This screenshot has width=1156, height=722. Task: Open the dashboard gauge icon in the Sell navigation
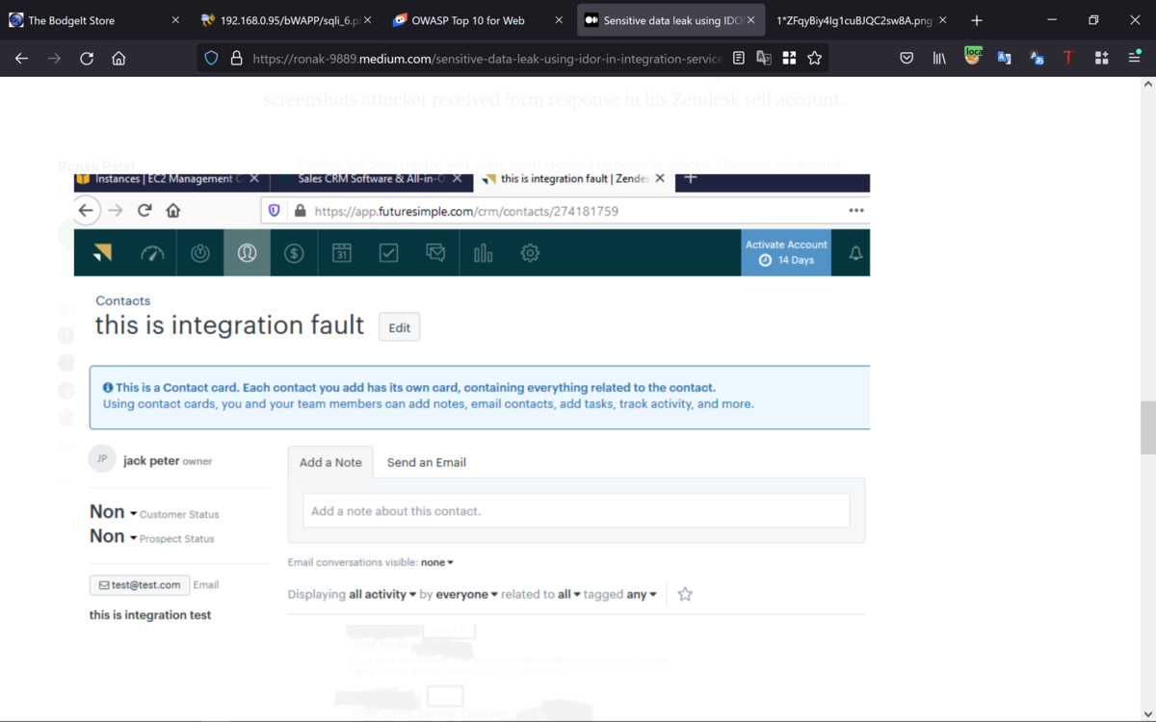click(152, 253)
